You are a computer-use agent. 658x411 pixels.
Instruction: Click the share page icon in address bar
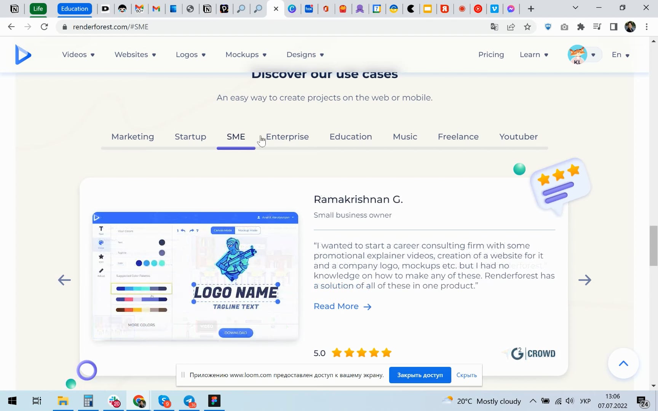(511, 27)
